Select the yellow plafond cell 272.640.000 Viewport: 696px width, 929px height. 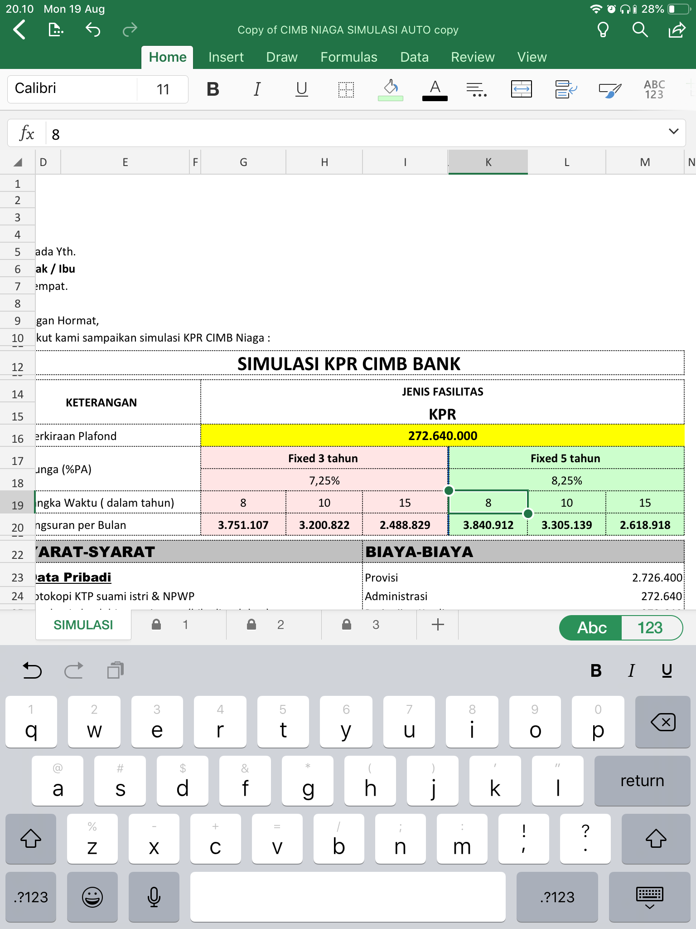tap(443, 436)
